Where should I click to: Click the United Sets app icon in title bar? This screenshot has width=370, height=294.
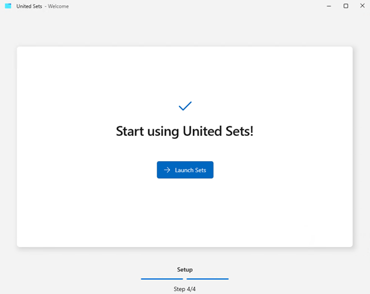[x=8, y=6]
